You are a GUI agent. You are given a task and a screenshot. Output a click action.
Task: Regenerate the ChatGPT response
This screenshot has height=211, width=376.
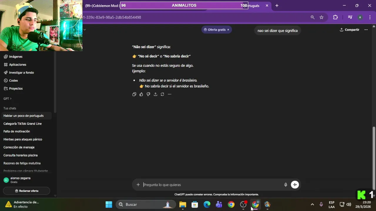tap(162, 94)
